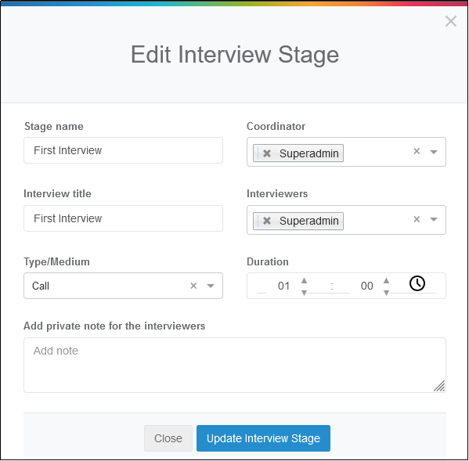Remove Superadmin tag from Coordinator field
Viewport: 469px width, 461px height.
266,153
